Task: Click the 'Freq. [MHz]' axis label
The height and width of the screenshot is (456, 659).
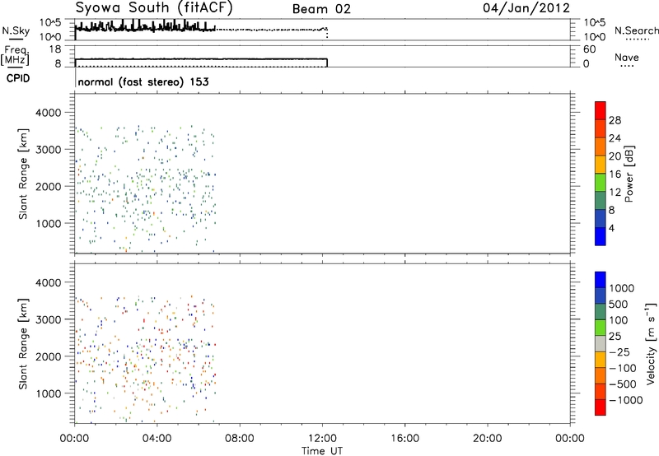Action: (x=15, y=56)
